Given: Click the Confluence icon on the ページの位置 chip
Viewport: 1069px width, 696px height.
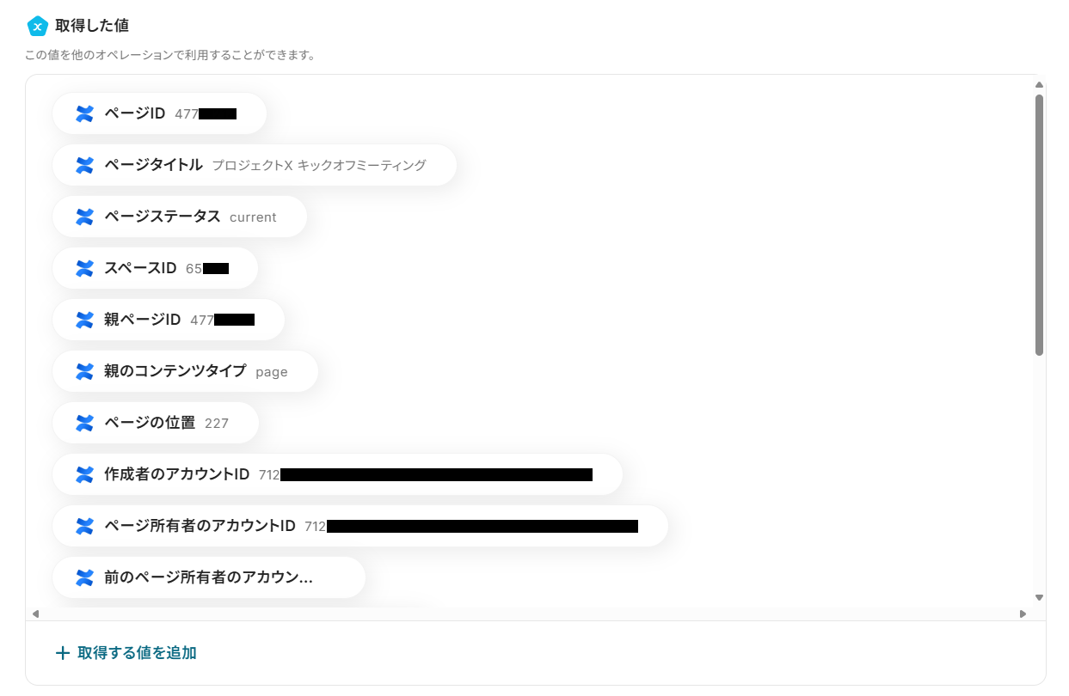Looking at the screenshot, I should (x=83, y=423).
